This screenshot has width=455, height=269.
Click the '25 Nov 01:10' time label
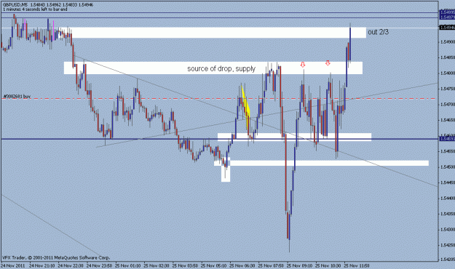[128, 265]
